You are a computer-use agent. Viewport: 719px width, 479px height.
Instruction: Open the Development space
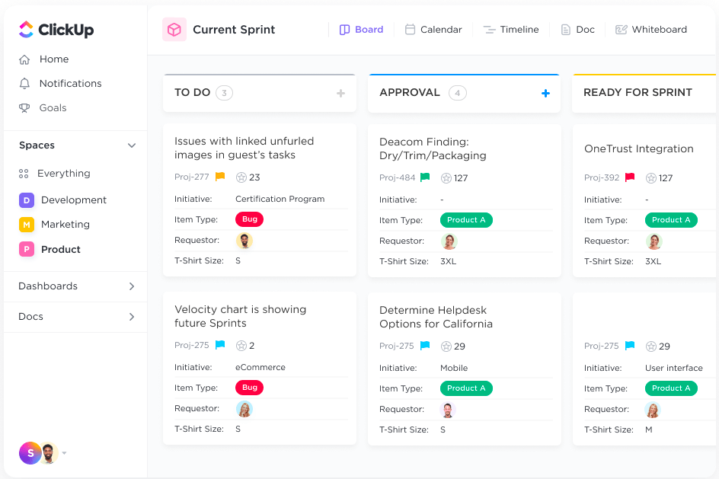tap(73, 200)
